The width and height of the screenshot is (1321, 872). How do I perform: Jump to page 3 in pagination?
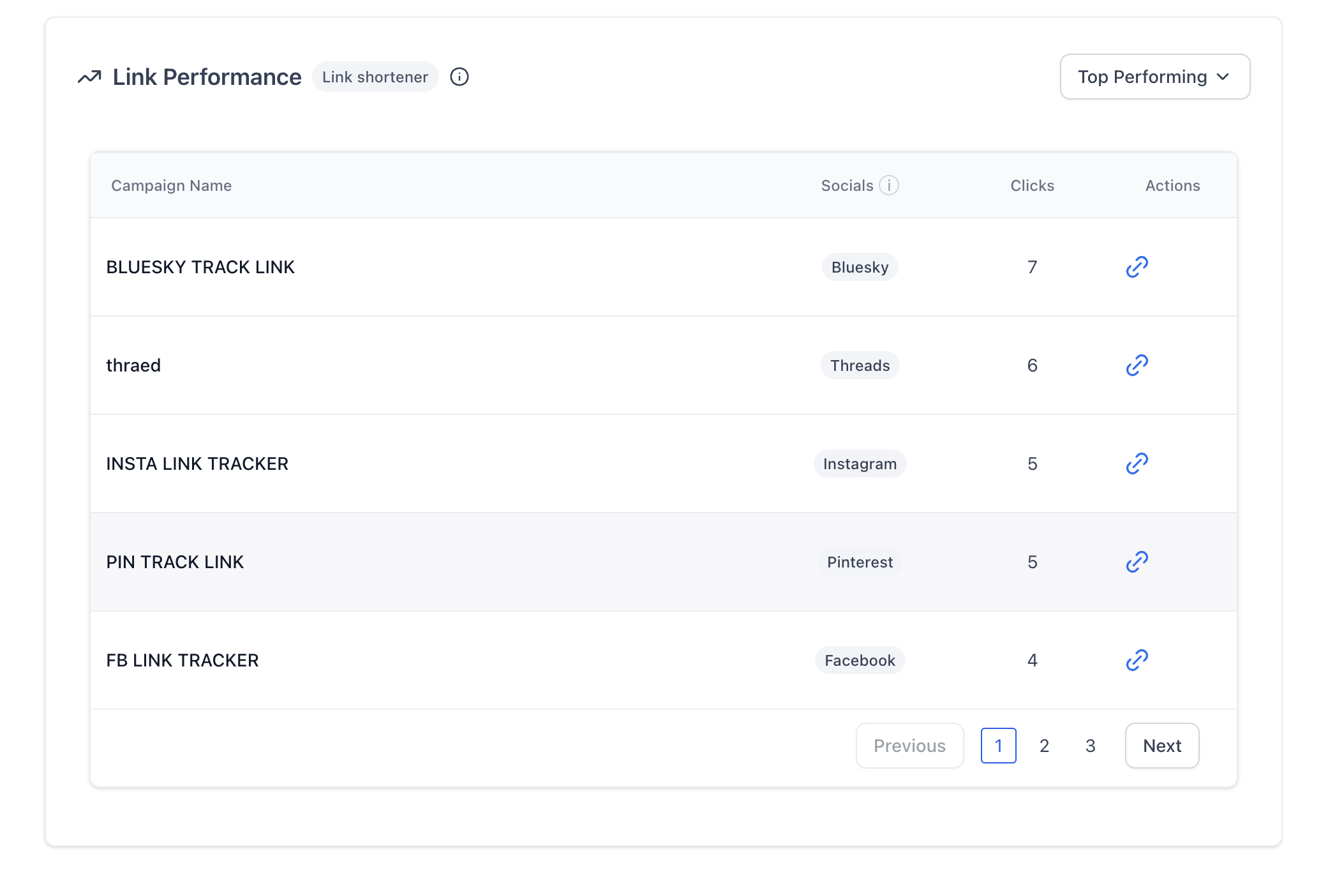(x=1090, y=746)
